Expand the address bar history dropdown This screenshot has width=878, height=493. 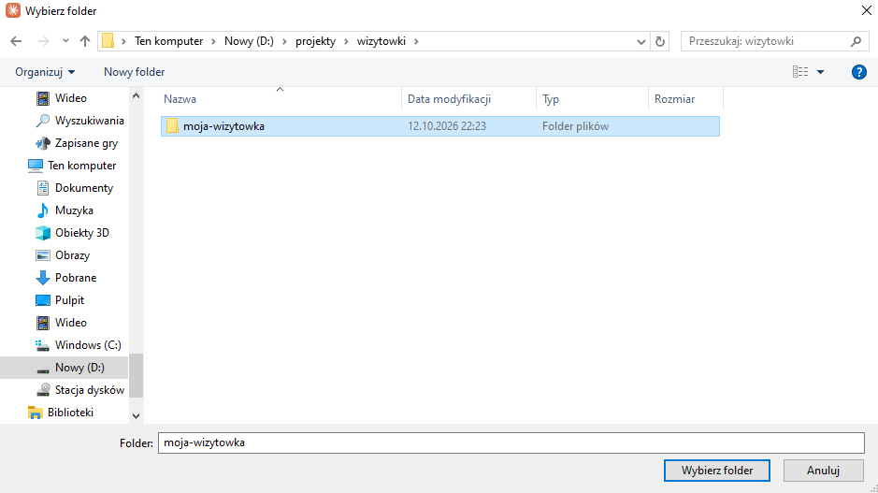pos(641,41)
